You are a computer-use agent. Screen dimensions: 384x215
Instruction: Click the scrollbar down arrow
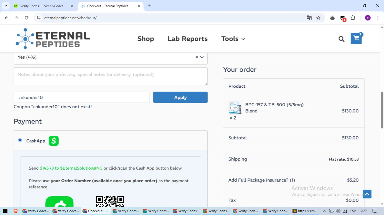[382, 204]
